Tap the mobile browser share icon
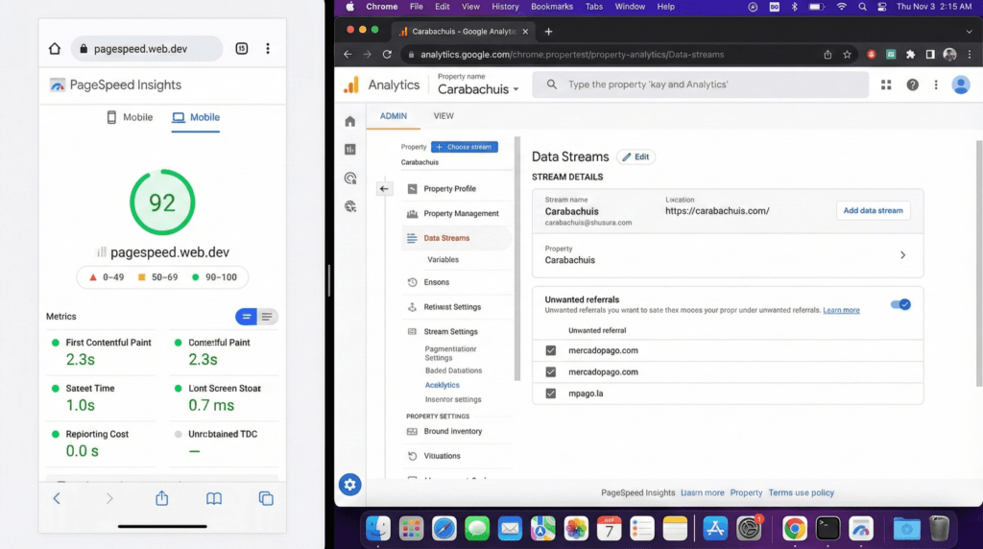The height and width of the screenshot is (549, 983). click(x=161, y=498)
